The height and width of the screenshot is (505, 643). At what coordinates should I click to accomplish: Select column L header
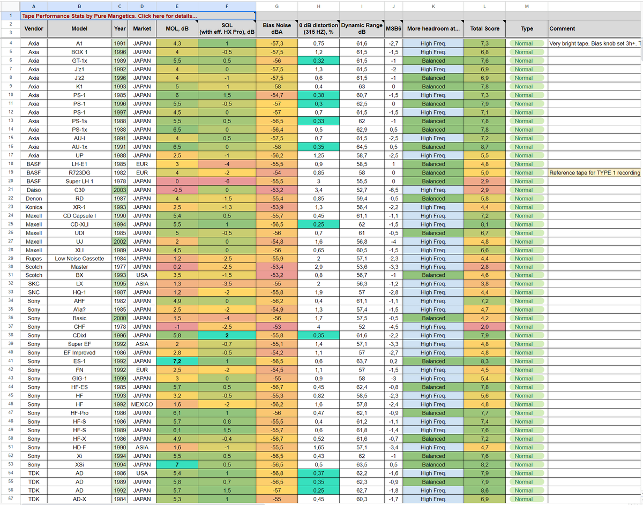point(484,6)
